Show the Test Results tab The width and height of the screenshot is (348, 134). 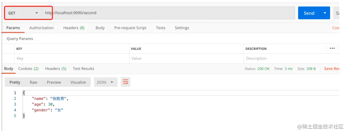pos(83,68)
